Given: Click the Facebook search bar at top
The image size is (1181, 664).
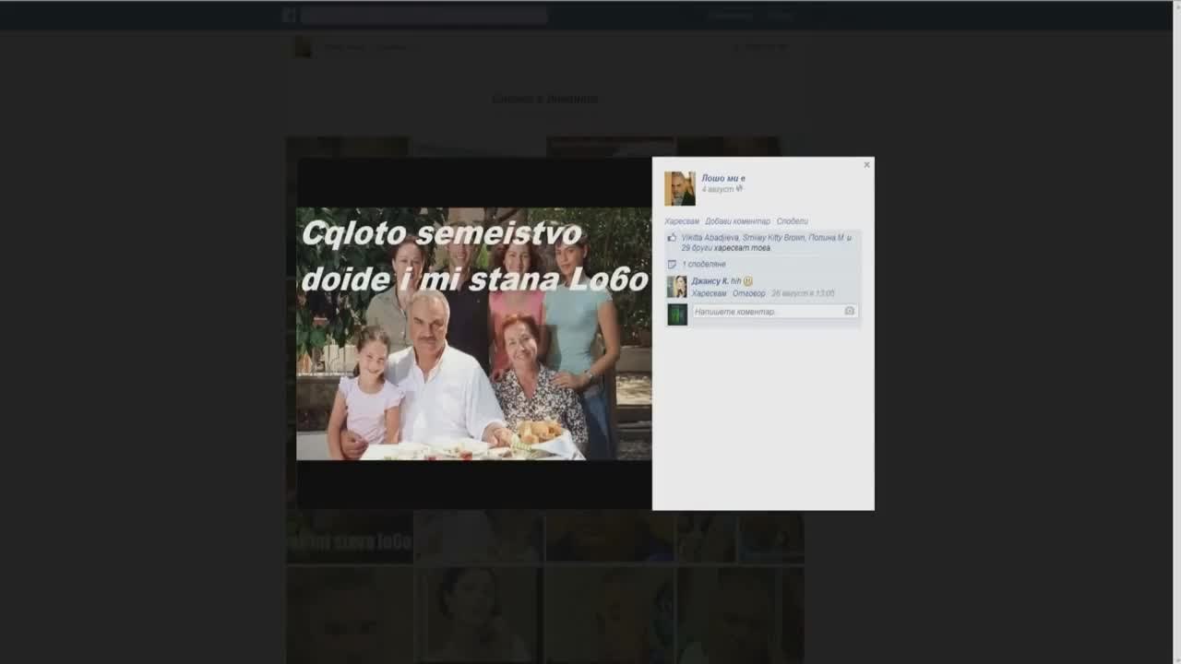Looking at the screenshot, I should (423, 16).
